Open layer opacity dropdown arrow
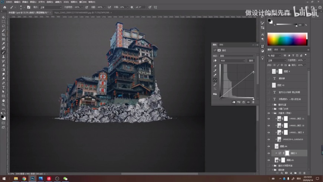This screenshot has height=182, width=323. point(305,60)
